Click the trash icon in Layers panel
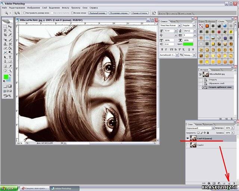 tap(234, 184)
